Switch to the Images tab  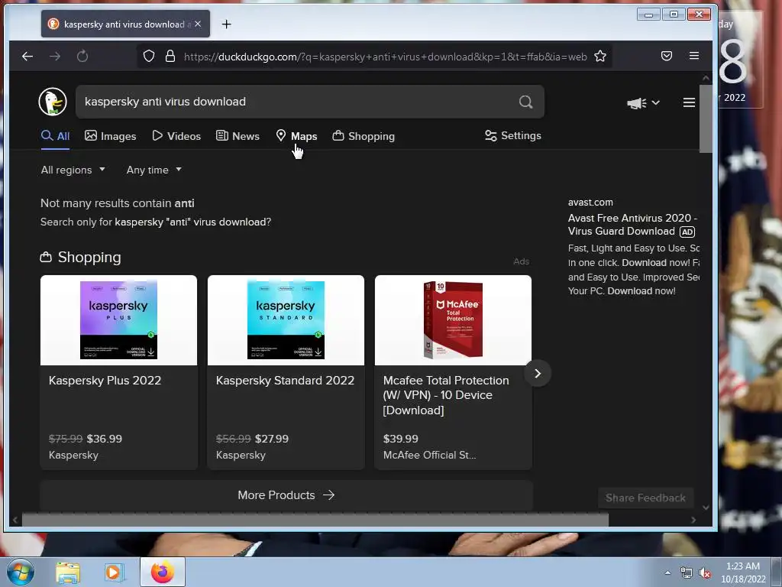[x=110, y=136]
